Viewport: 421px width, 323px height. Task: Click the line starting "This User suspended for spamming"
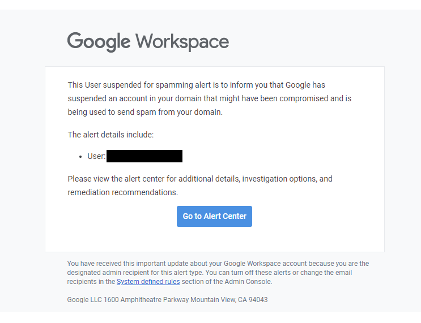[196, 85]
